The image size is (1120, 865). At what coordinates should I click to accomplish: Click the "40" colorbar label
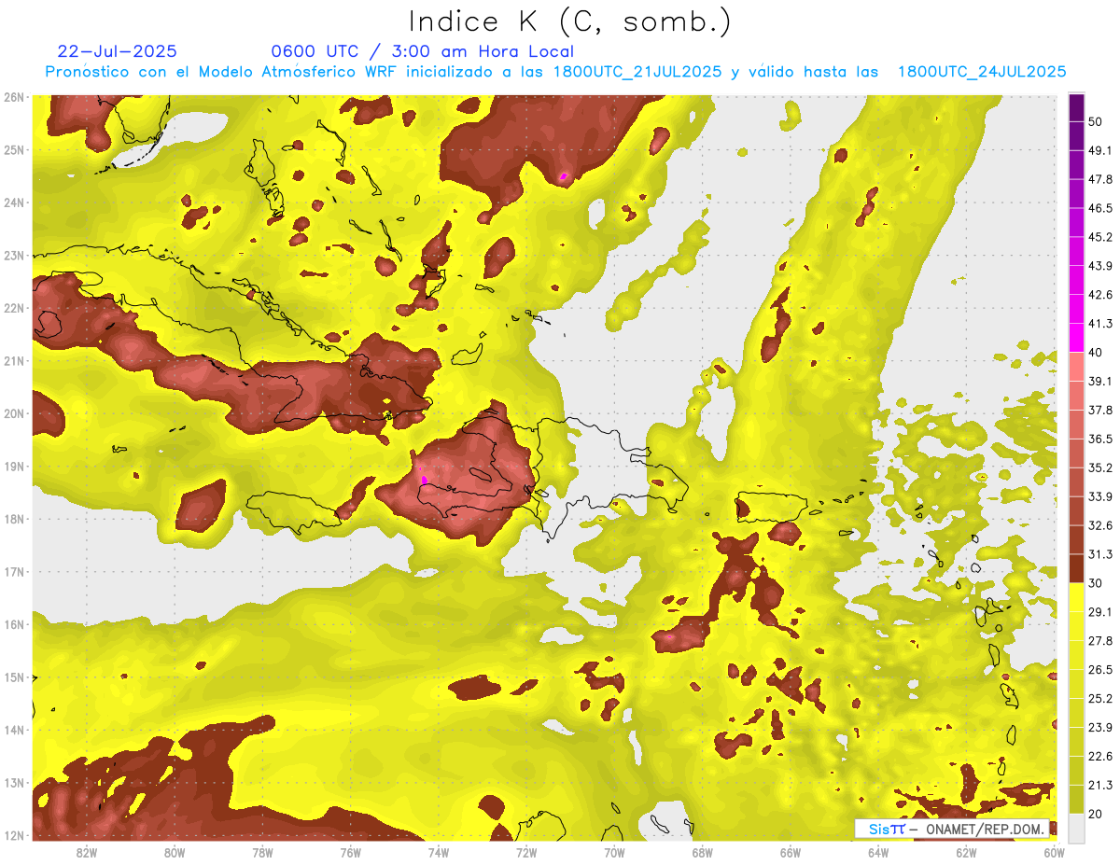tap(1096, 352)
